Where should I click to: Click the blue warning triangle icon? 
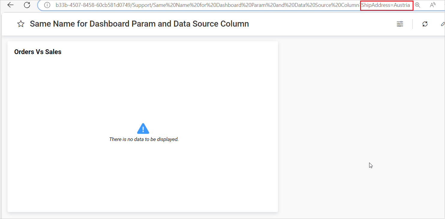click(x=143, y=128)
